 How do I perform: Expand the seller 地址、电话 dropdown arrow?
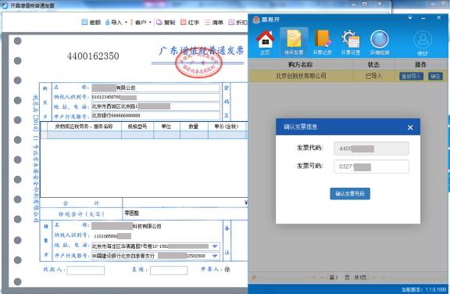click(x=215, y=246)
